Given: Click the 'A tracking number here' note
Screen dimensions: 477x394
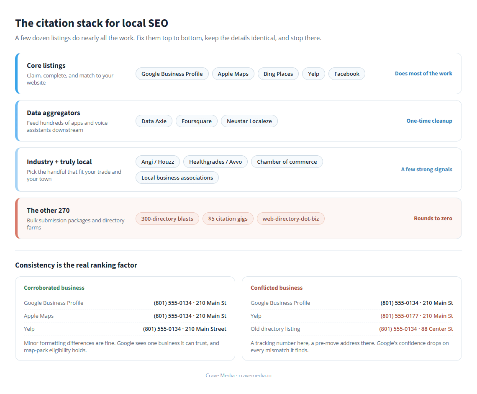Looking at the screenshot, I should coord(349,347).
